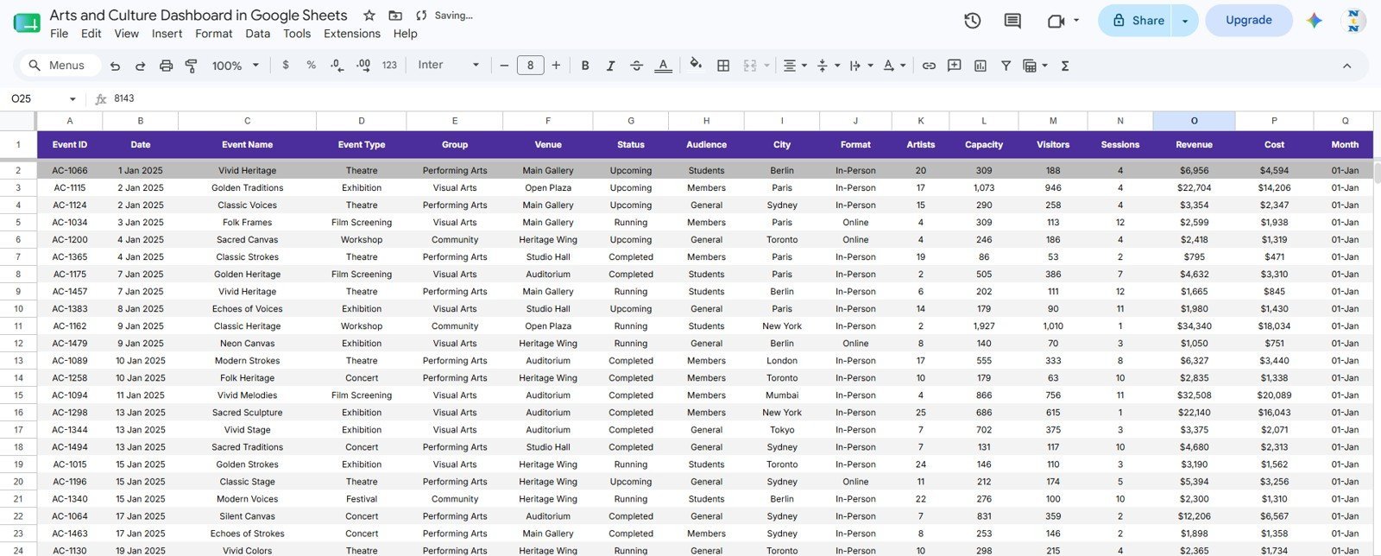Open the Insert menu
Screen dimensions: 1381x556
point(167,34)
